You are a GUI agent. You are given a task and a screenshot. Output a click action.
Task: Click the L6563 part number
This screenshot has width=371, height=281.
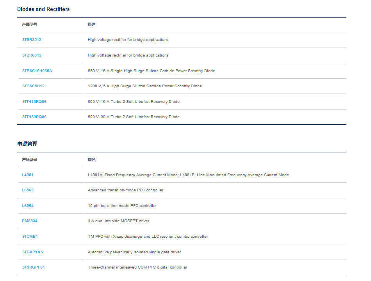pyautogui.click(x=28, y=190)
